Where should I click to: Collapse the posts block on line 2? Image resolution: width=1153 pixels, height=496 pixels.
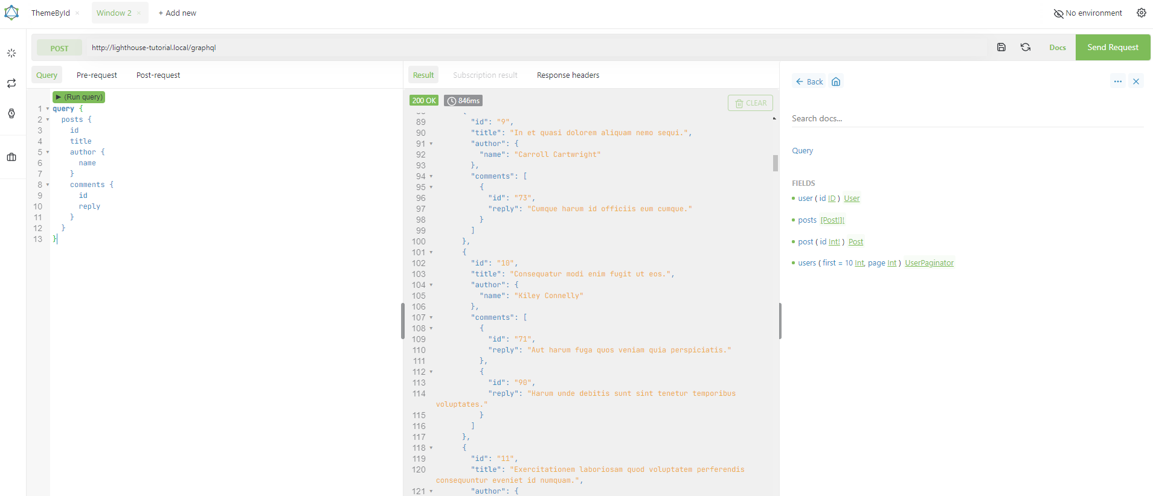[48, 119]
